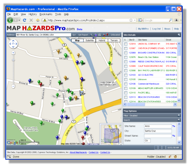
Task: Open the back/forward history dropdown arrow
Action: tap(19, 20)
